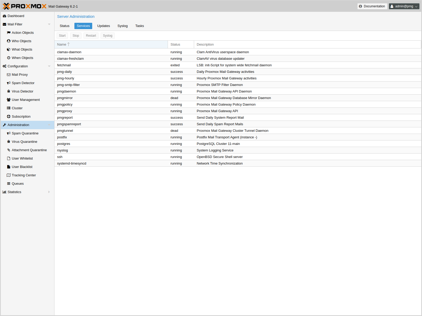Switch to the Tasks tab
The width and height of the screenshot is (422, 316).
pos(139,26)
